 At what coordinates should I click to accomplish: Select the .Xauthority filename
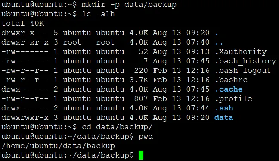pyautogui.click(x=241, y=52)
